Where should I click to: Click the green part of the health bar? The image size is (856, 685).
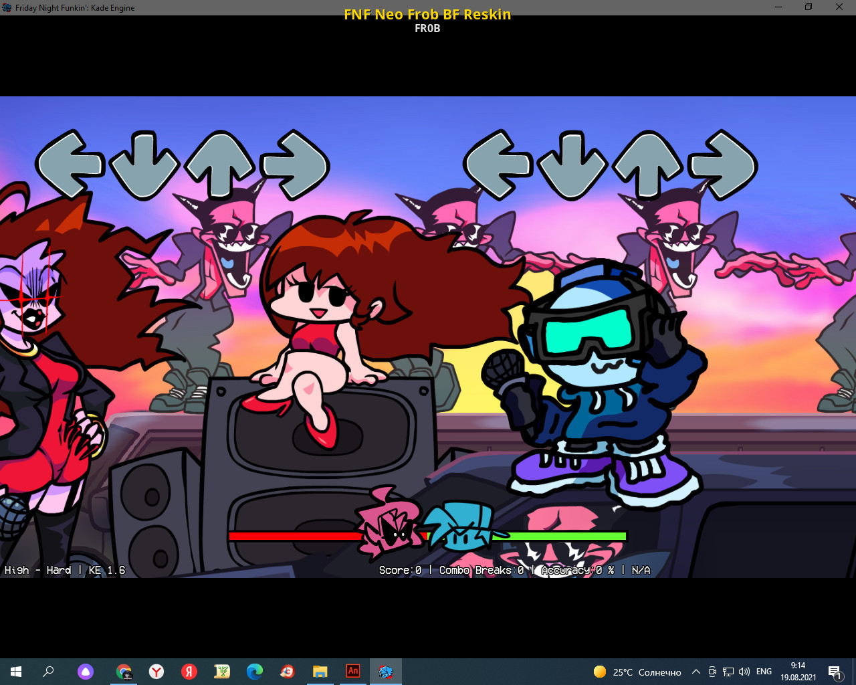pos(568,536)
